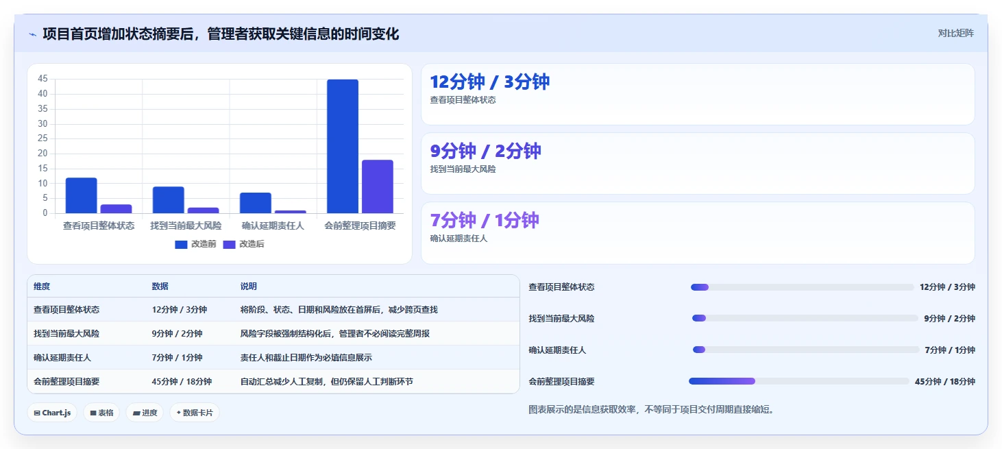Image resolution: width=1002 pixels, height=449 pixels.
Task: Click the 改造前 bar for 查看项目整体状态
Action: (x=82, y=195)
